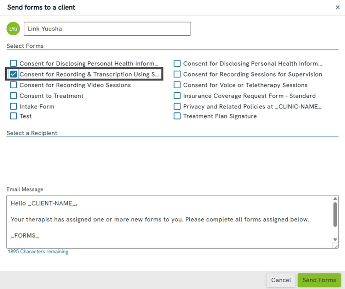Screen dimensions: 345x289
Task: Click the email message scrollbar down arrow
Action: pos(335,240)
